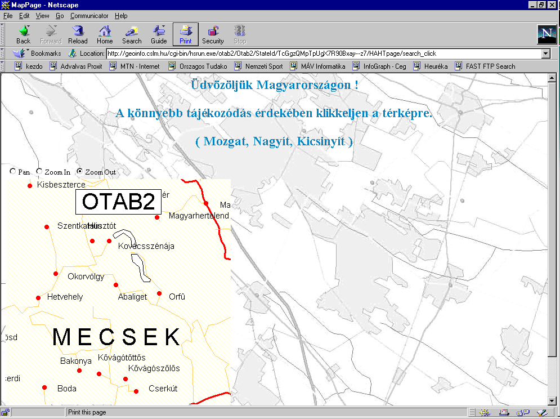Open the Security info icon

tap(213, 34)
